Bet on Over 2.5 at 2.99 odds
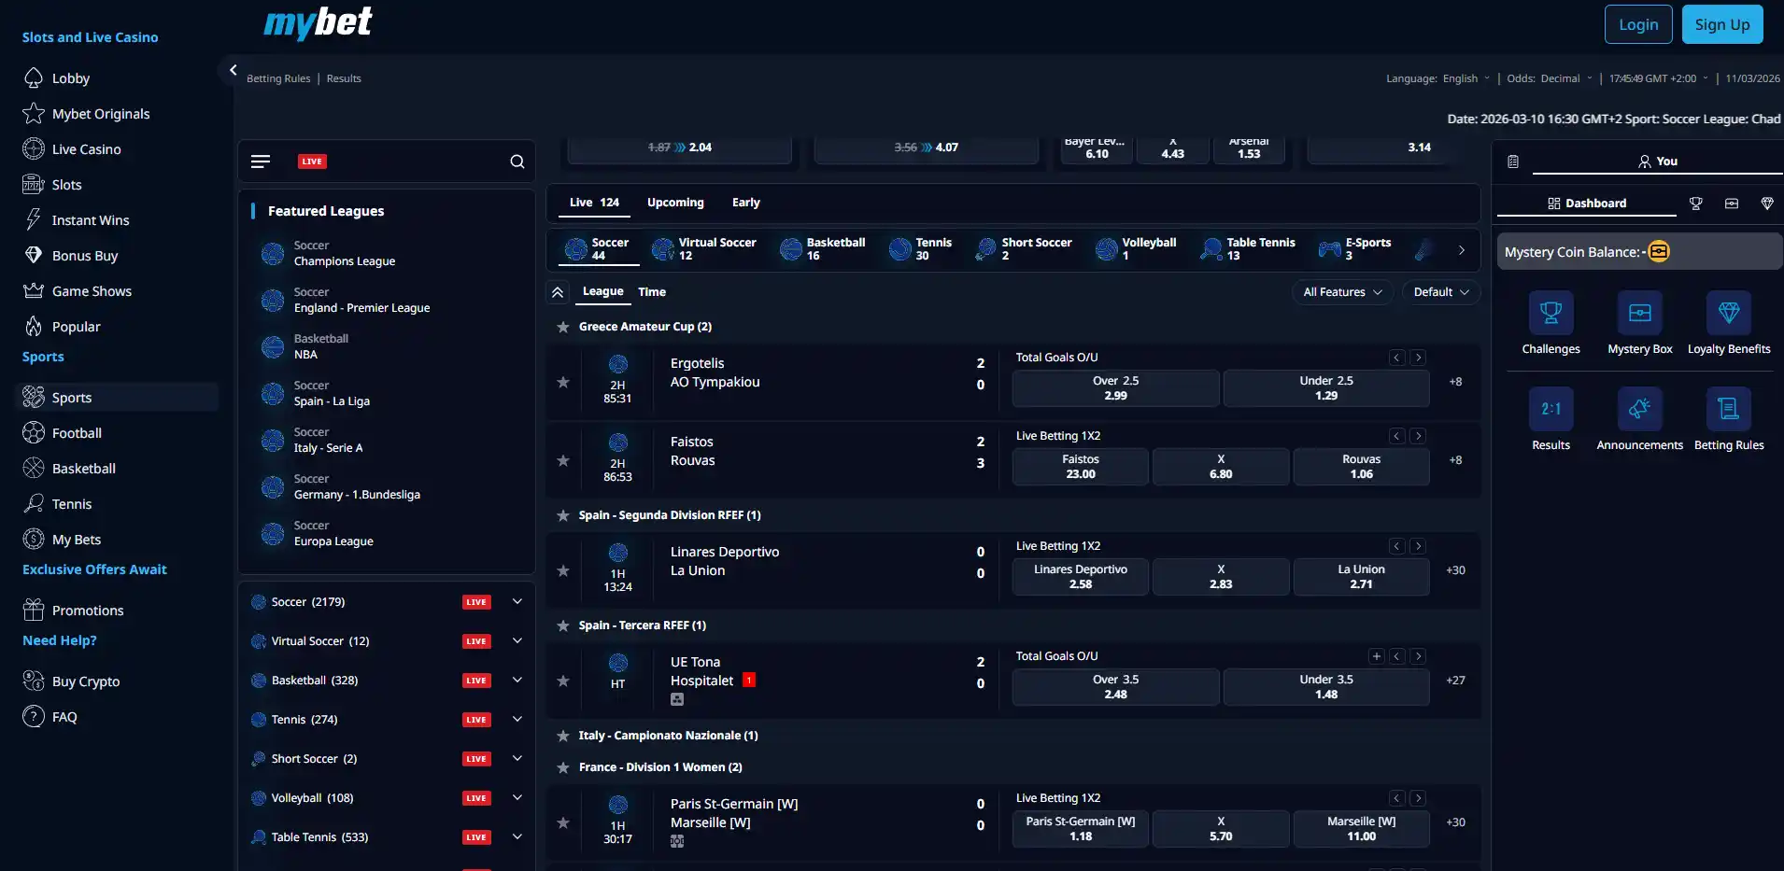The image size is (1784, 871). [1115, 388]
